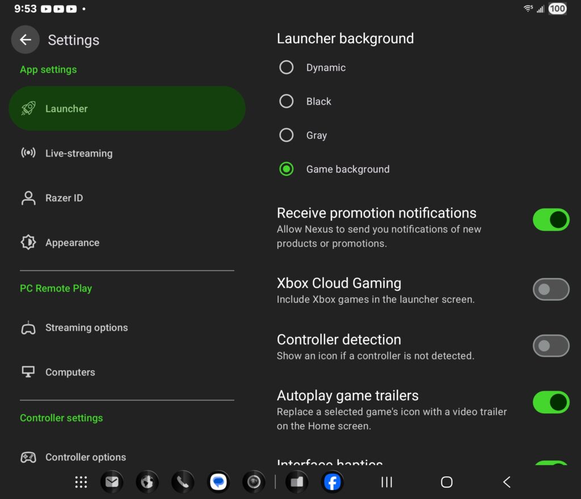The image size is (581, 499).
Task: Tap the recent apps navigation button
Action: 387,482
